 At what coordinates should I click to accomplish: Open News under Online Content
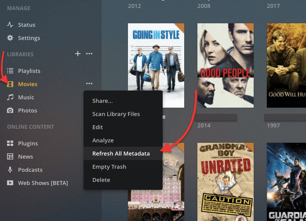point(25,156)
